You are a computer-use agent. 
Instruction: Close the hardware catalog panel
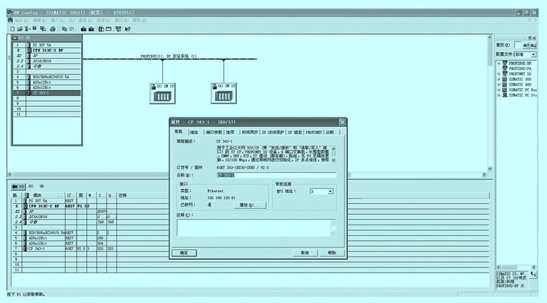coord(534,38)
